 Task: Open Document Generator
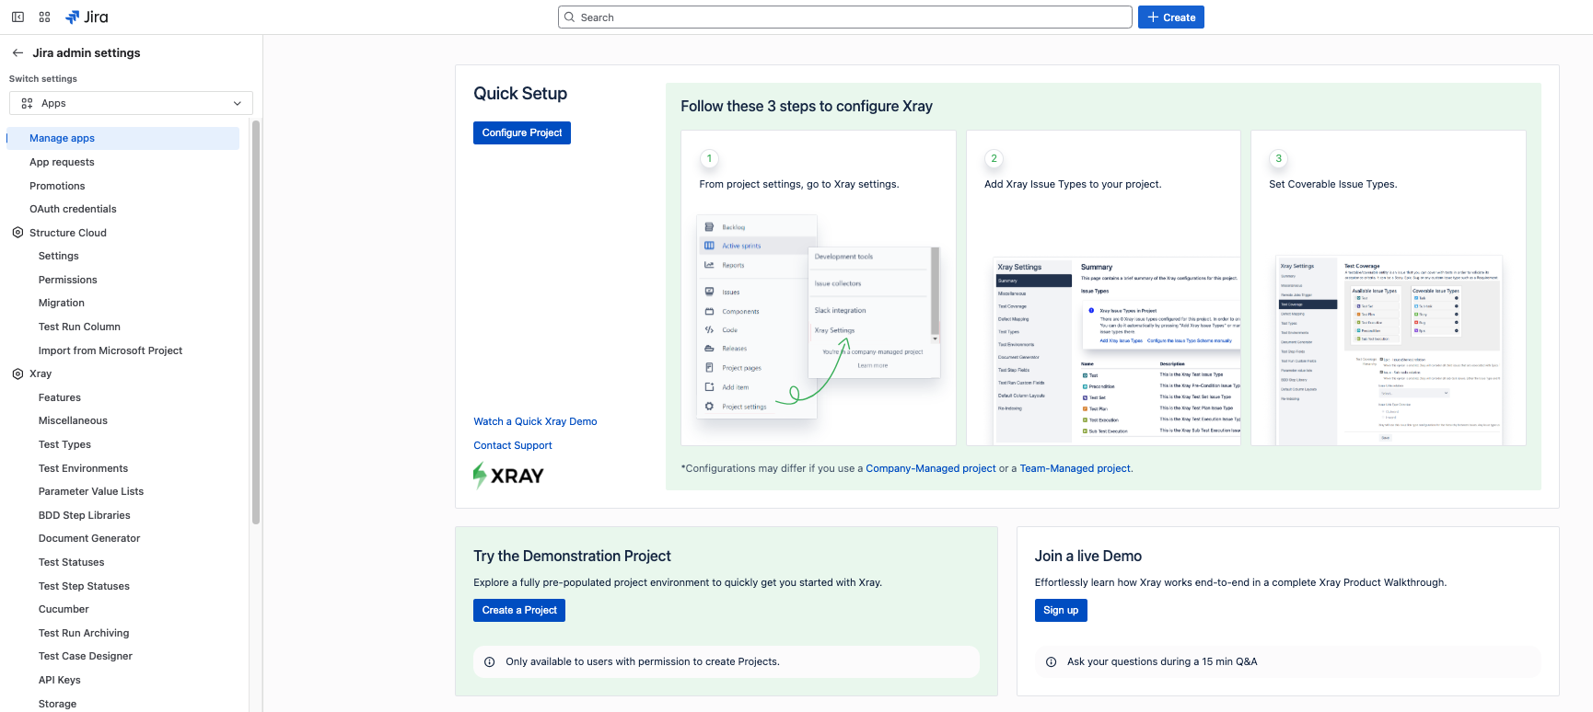[x=89, y=538]
